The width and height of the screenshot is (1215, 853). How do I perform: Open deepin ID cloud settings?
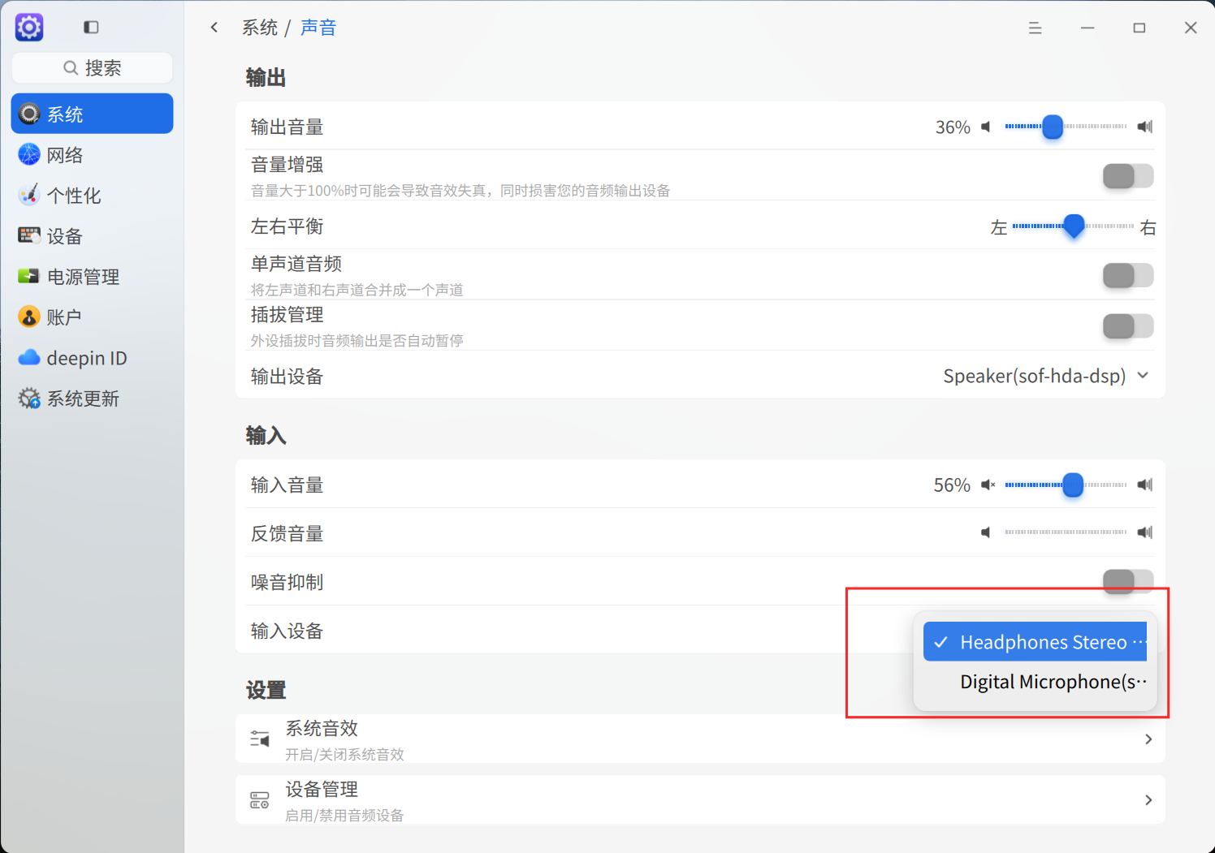[92, 357]
